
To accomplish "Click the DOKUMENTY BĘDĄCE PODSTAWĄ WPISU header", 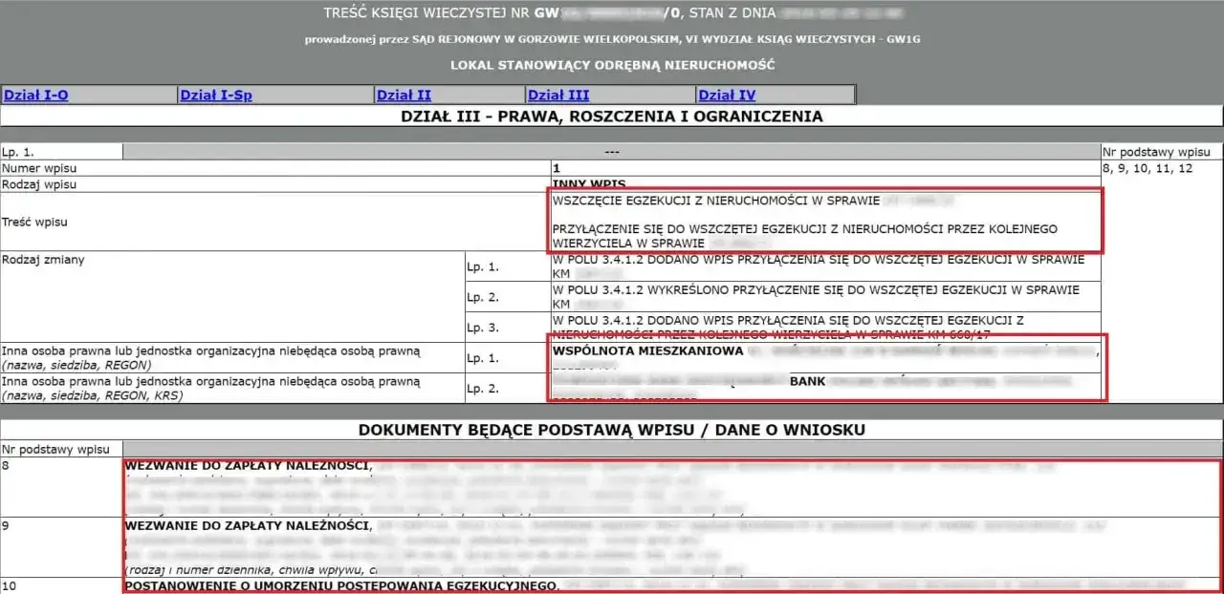I will click(x=612, y=429).
